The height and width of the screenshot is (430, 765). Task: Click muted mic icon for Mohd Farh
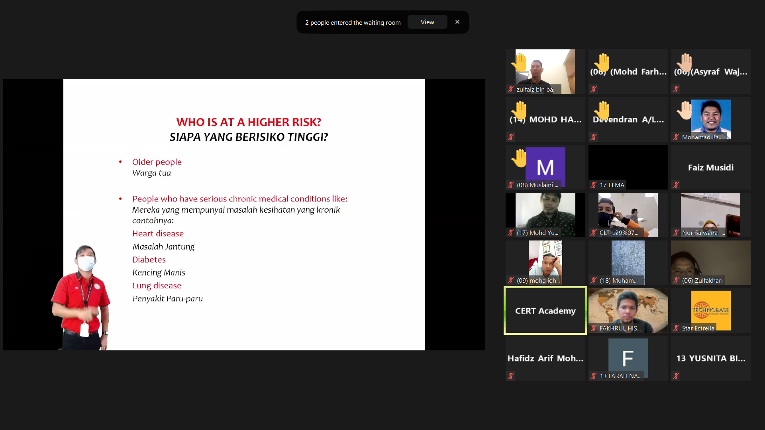click(594, 90)
